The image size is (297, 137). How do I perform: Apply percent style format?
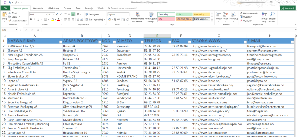pos(115,19)
